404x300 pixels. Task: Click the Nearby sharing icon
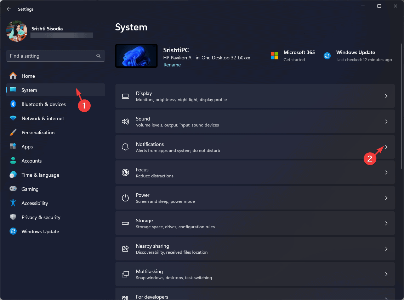click(x=125, y=248)
